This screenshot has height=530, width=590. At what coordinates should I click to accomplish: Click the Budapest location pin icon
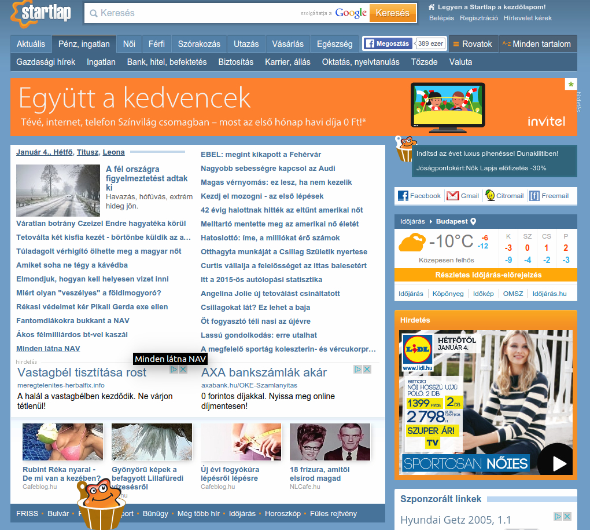pyautogui.click(x=473, y=221)
